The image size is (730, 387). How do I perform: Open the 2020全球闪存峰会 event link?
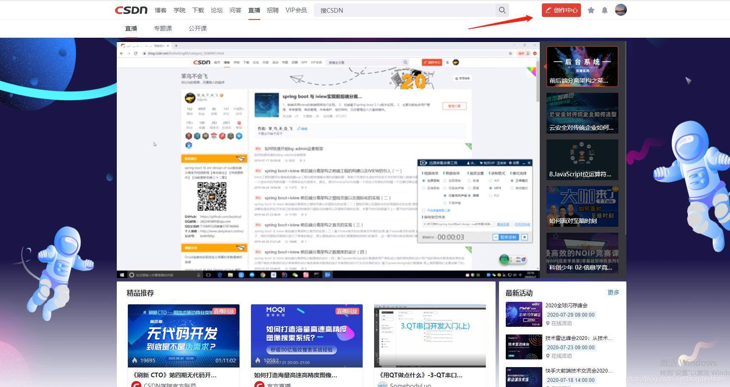point(567,305)
